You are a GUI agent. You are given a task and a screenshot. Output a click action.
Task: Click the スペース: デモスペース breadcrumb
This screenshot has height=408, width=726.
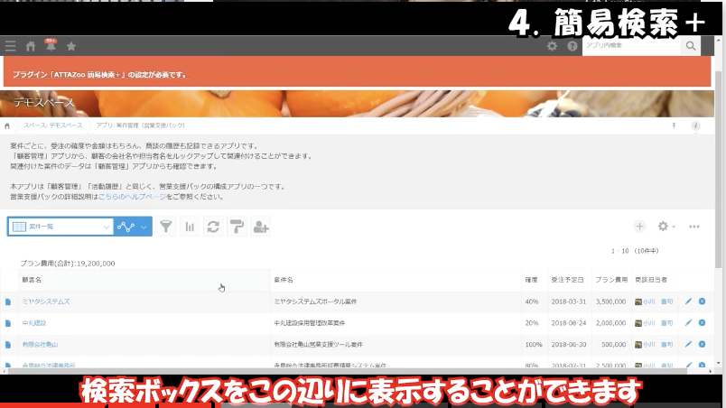[52, 125]
